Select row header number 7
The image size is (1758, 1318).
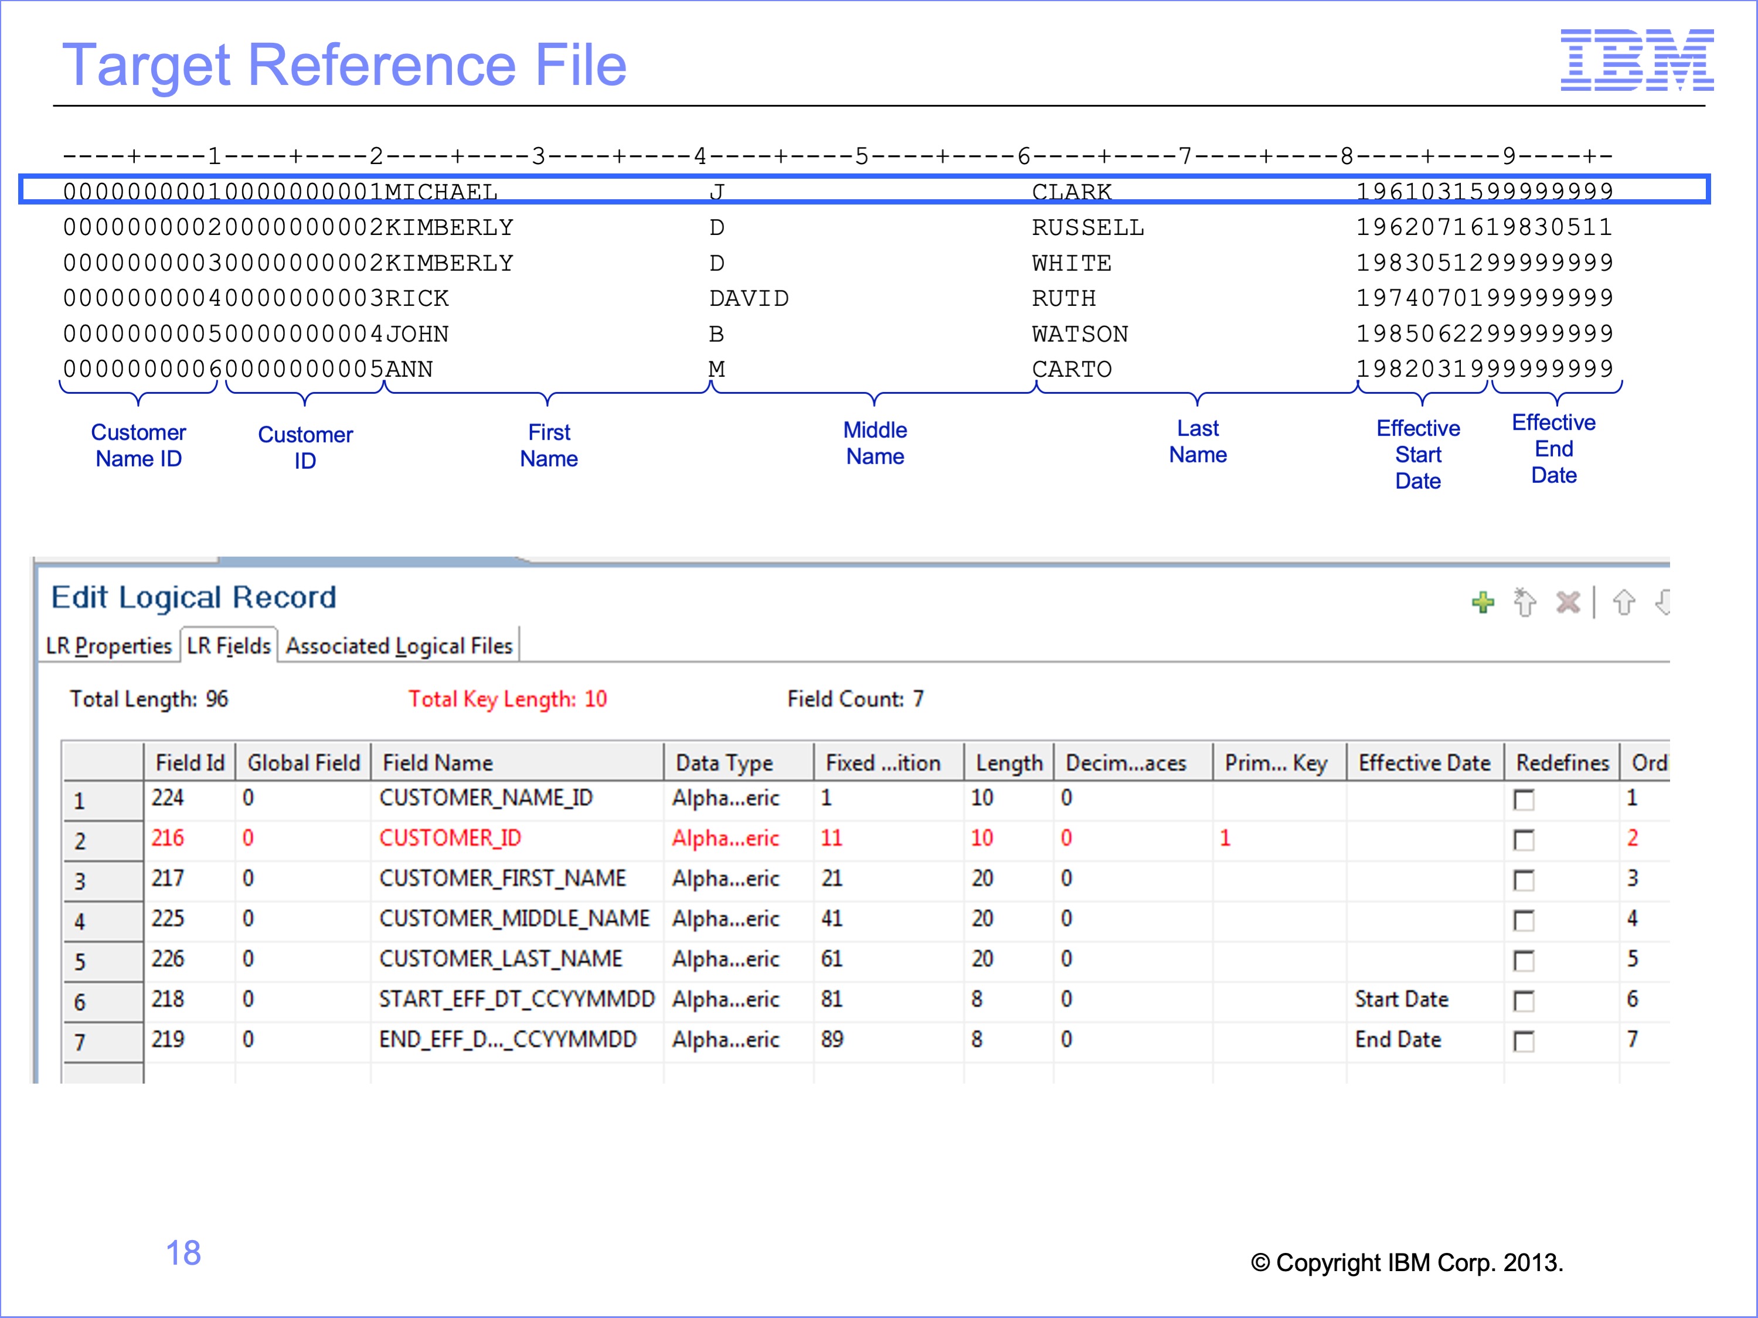103,1043
